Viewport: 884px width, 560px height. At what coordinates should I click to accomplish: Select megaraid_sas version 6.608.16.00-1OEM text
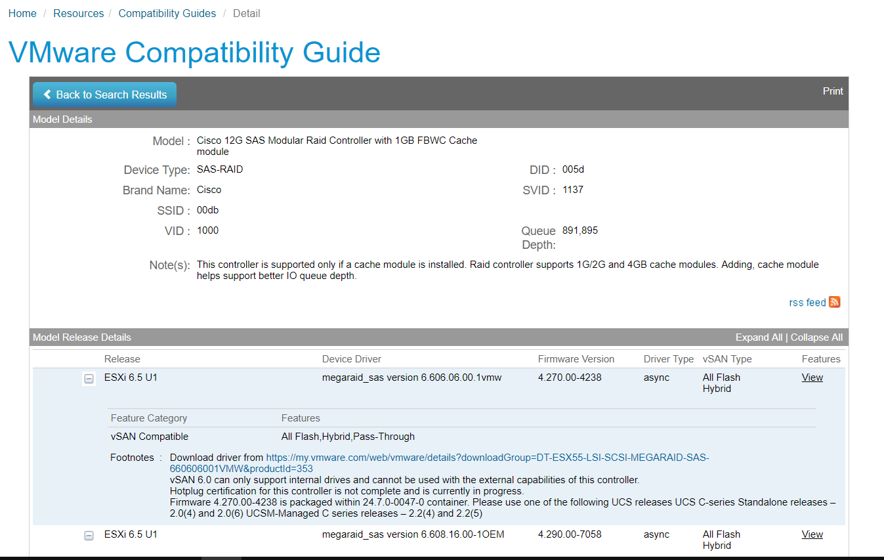point(413,534)
